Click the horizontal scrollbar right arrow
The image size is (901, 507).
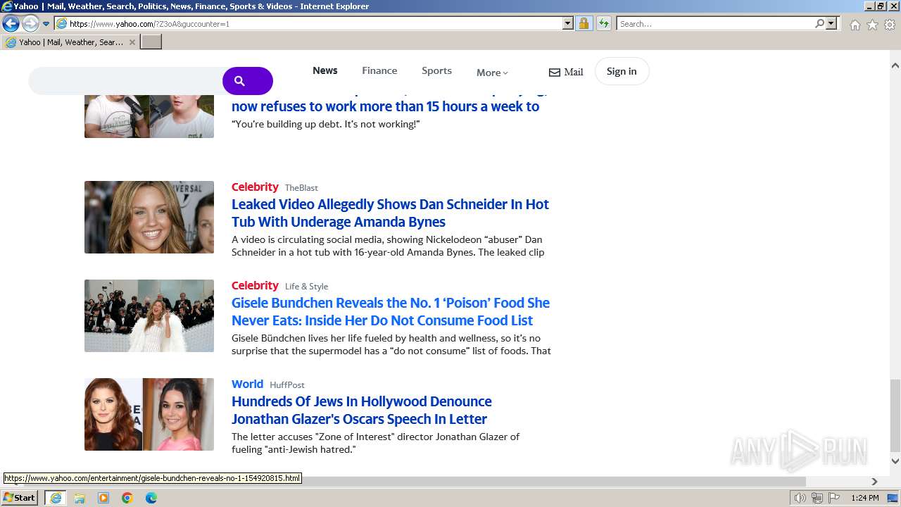pos(874,482)
